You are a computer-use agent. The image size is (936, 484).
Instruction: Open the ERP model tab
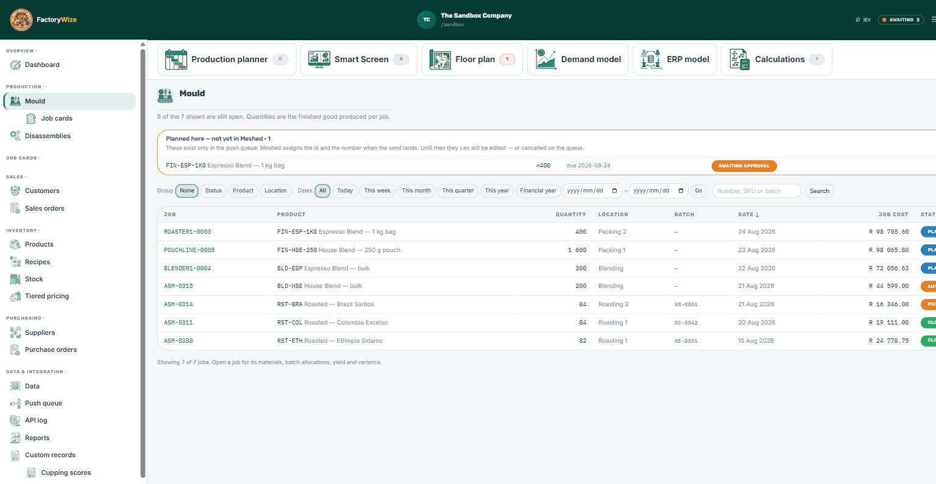pos(675,59)
